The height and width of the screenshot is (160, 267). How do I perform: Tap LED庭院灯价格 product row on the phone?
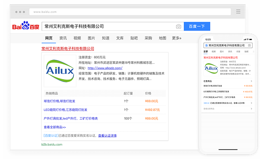[228, 91]
